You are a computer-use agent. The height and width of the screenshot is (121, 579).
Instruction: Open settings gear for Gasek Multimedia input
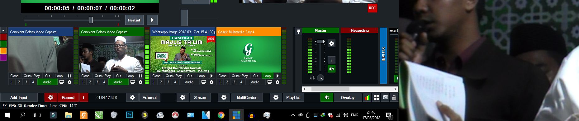(278, 82)
